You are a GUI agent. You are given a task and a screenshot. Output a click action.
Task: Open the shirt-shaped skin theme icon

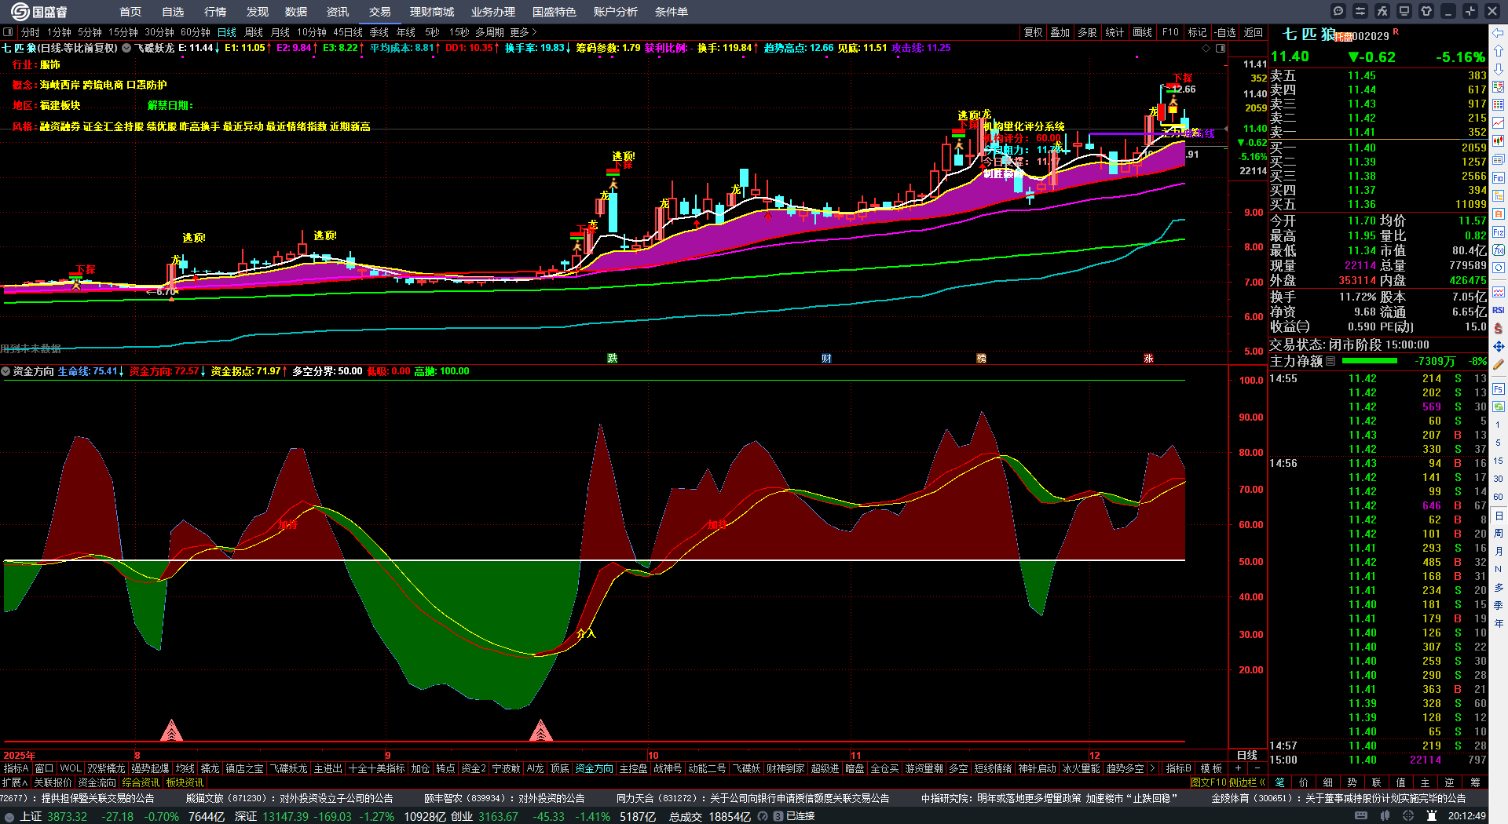tap(1426, 11)
